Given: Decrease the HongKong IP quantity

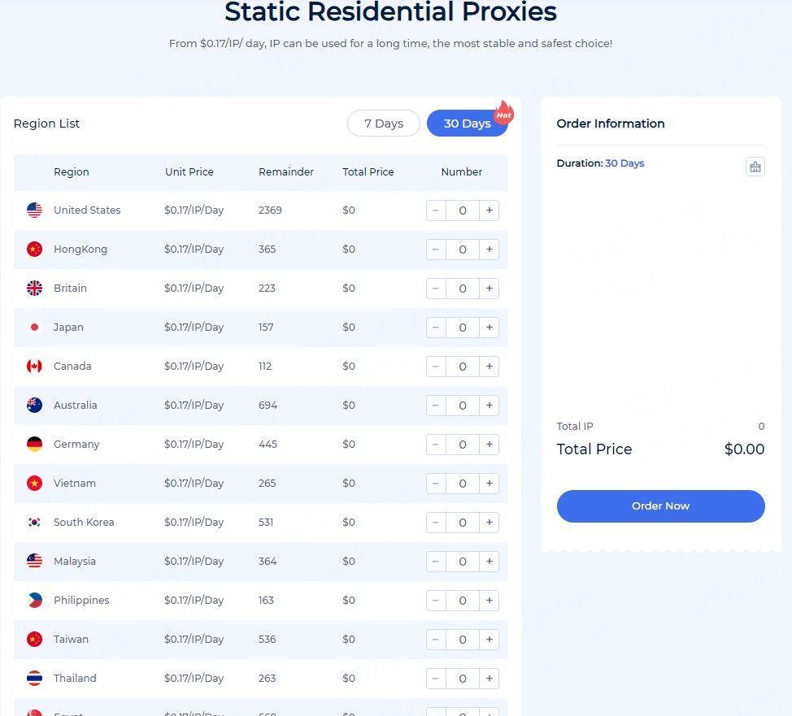Looking at the screenshot, I should (436, 250).
